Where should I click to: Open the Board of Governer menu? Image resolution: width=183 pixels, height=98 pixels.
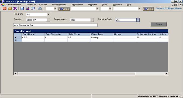pos(37,5)
